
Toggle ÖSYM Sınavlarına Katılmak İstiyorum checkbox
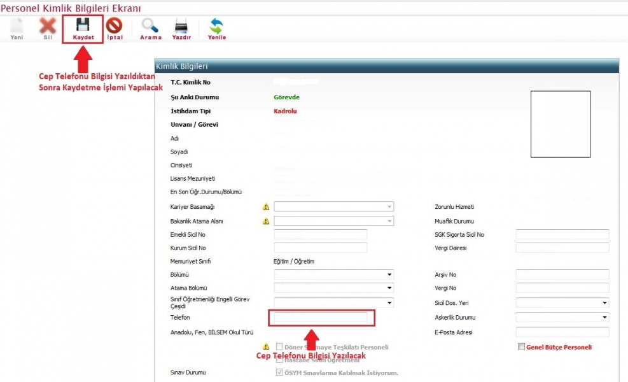click(x=280, y=372)
